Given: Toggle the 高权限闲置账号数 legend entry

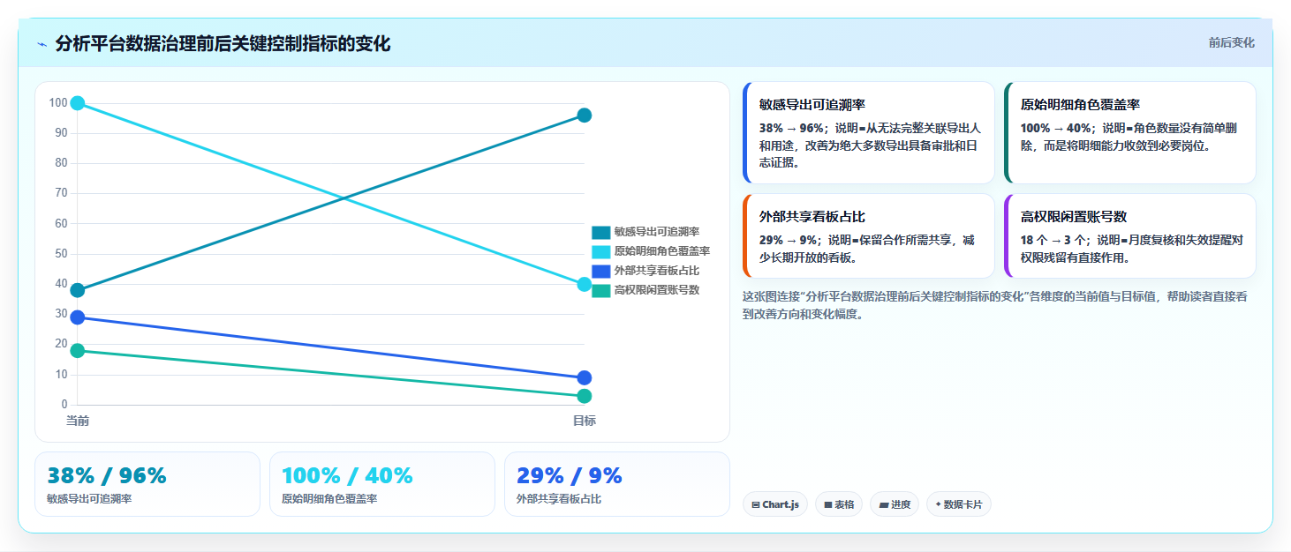Looking at the screenshot, I should pos(645,290).
